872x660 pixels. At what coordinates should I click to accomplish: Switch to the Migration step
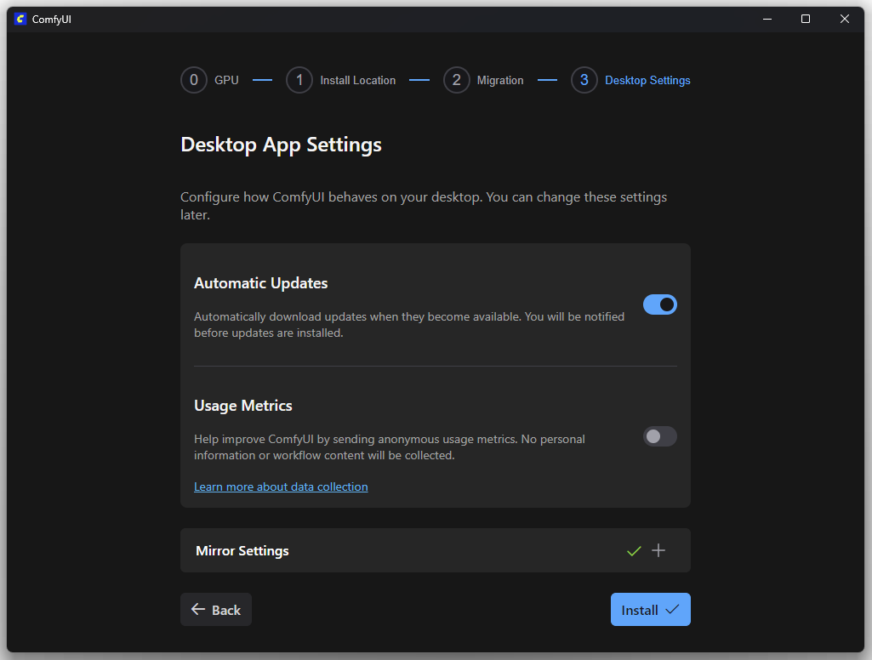tap(500, 81)
